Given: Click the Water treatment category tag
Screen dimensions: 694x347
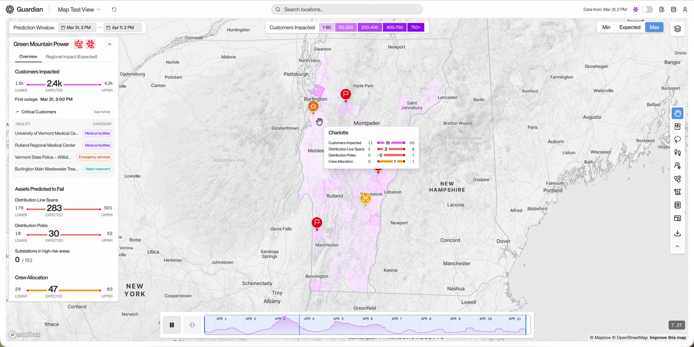Looking at the screenshot, I should 98,169.
